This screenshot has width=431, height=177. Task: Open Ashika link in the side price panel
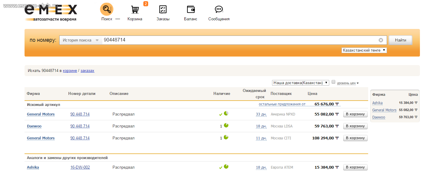coord(377,103)
